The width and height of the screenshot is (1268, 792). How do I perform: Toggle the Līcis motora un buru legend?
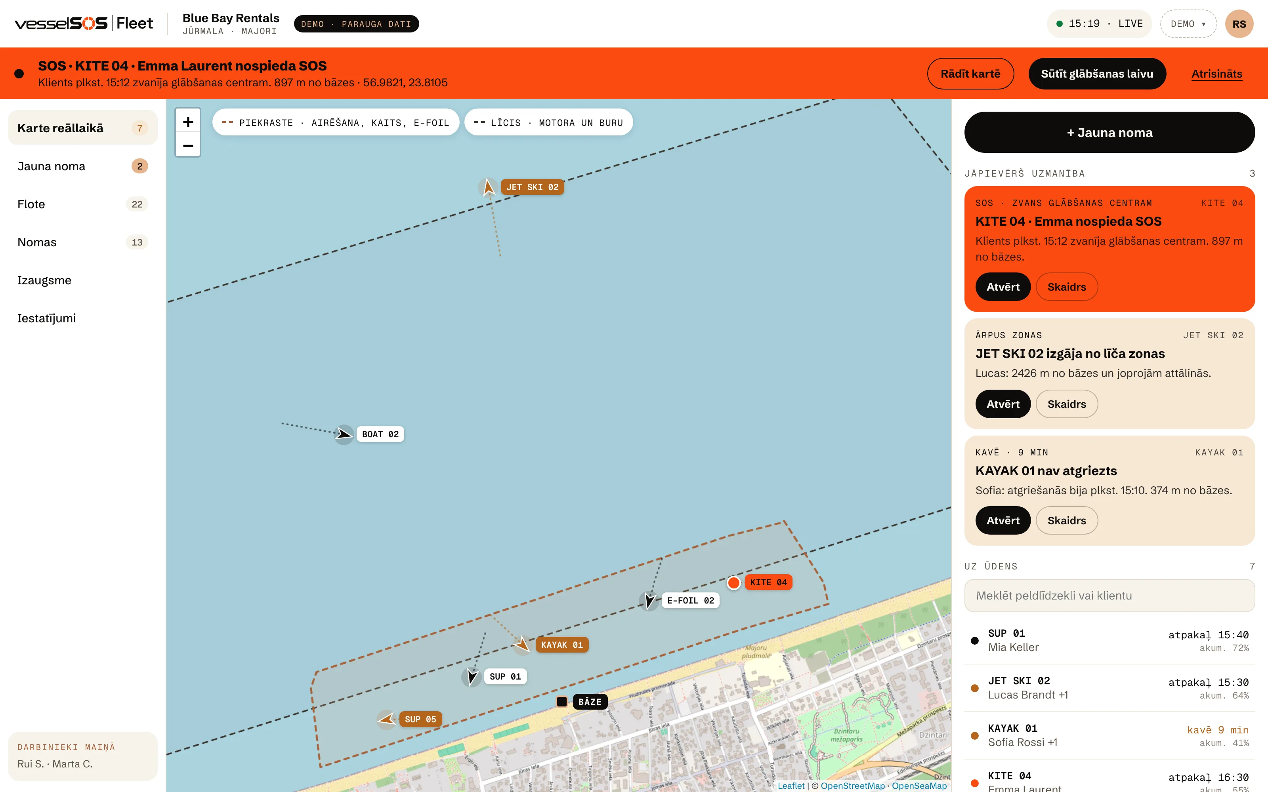548,123
